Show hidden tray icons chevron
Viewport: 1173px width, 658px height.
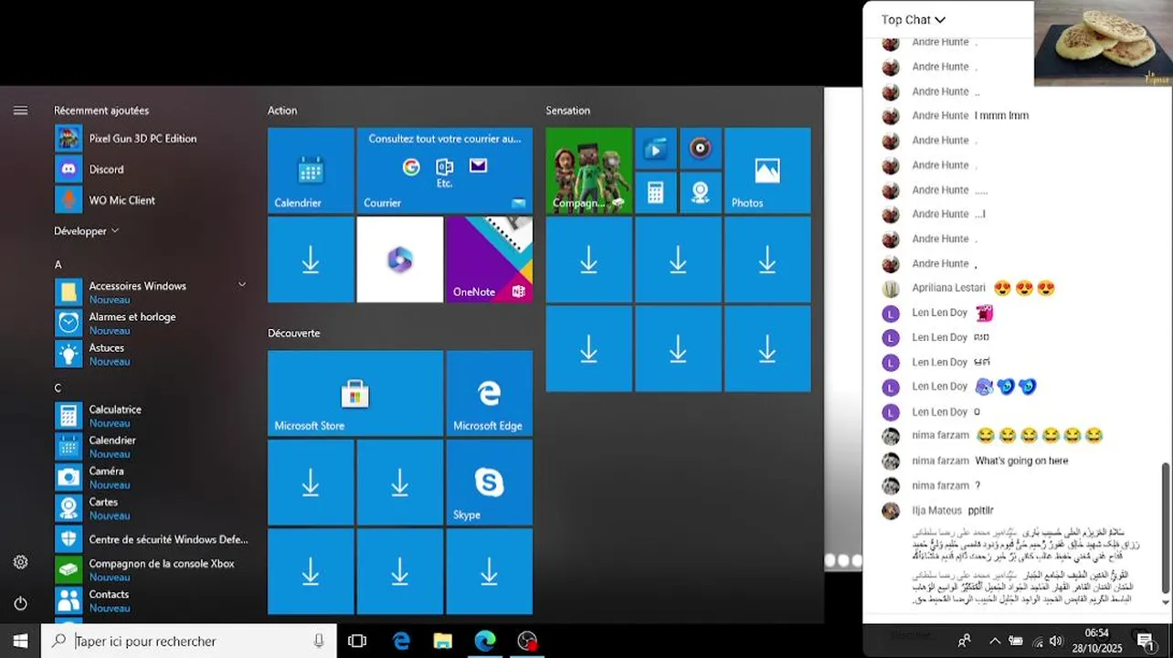(x=995, y=642)
